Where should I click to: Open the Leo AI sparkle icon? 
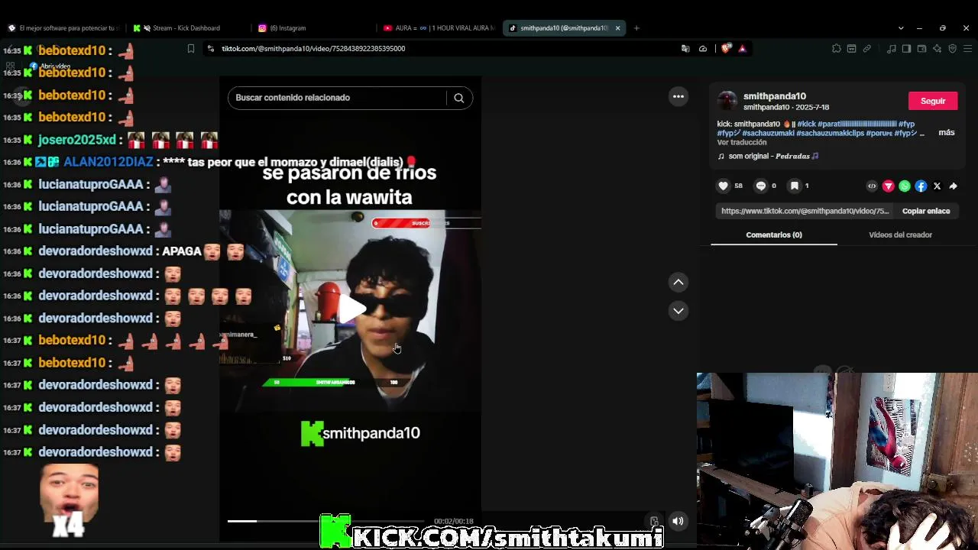click(937, 48)
